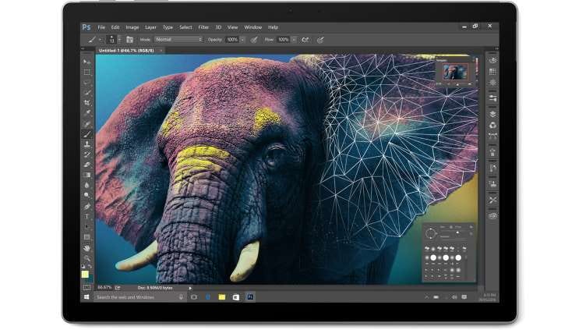Select the Lasso tool
The width and height of the screenshot is (586, 330).
(x=86, y=83)
